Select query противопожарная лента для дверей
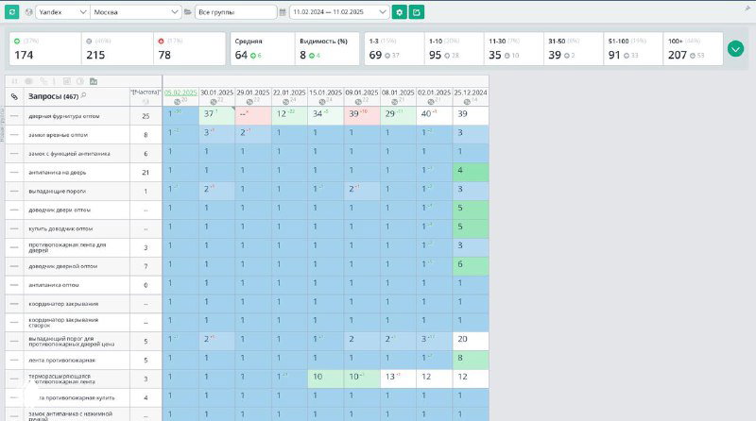Image resolution: width=756 pixels, height=421 pixels. [67, 247]
